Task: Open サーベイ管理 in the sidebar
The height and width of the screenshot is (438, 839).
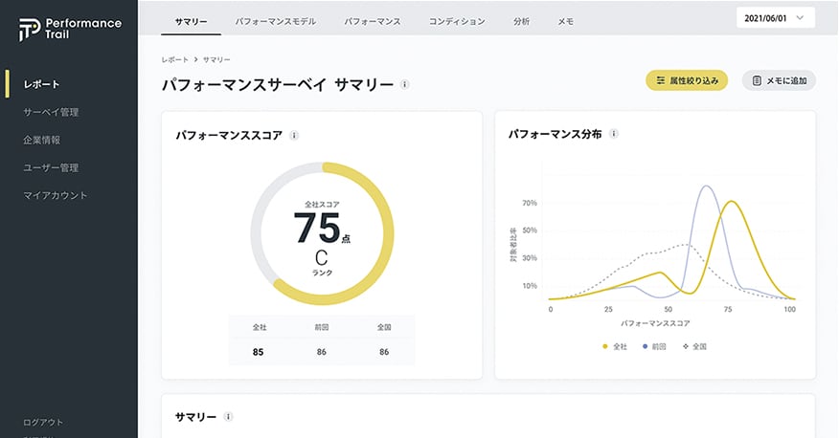Action: (x=51, y=112)
